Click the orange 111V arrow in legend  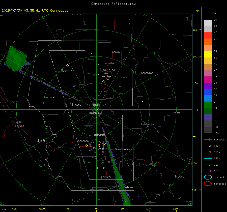click(208, 152)
